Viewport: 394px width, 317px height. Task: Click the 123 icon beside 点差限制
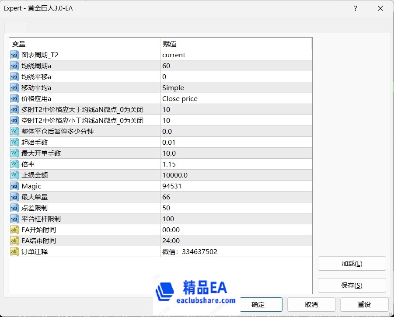15,208
